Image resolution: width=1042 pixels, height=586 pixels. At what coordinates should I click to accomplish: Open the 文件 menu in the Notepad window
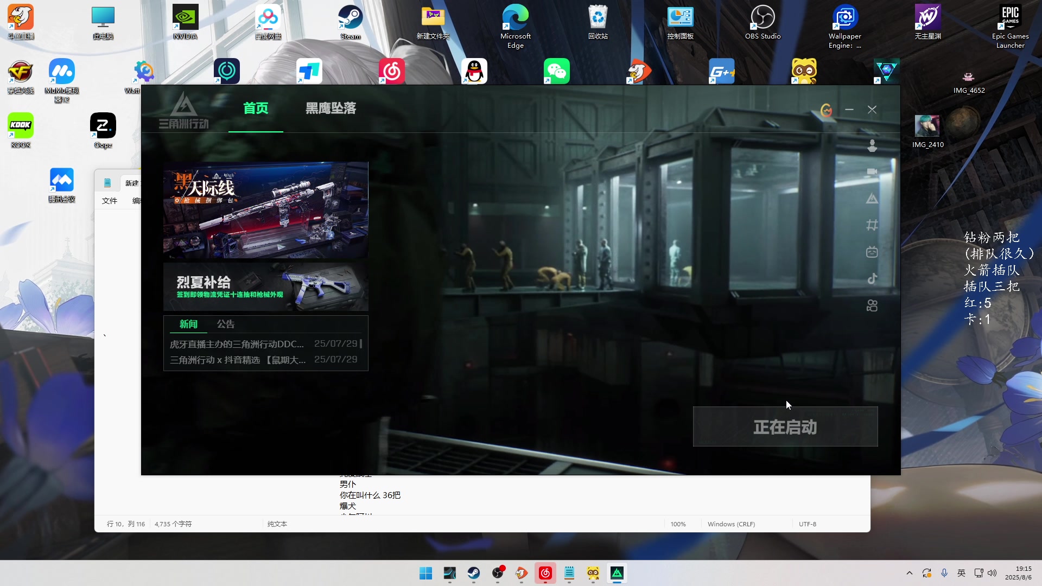(110, 201)
